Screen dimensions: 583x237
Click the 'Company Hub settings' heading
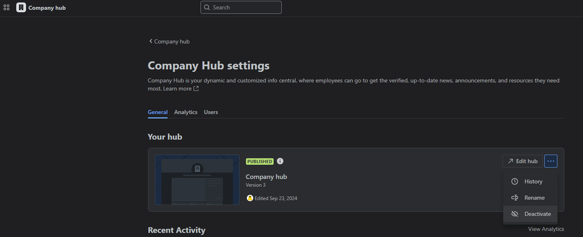tap(208, 66)
